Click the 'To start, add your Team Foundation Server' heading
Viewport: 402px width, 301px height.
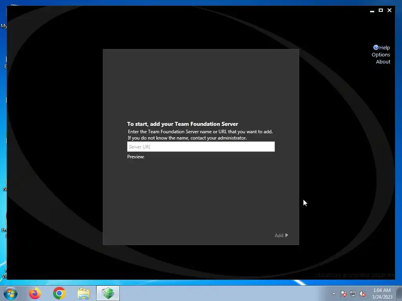tap(183, 124)
